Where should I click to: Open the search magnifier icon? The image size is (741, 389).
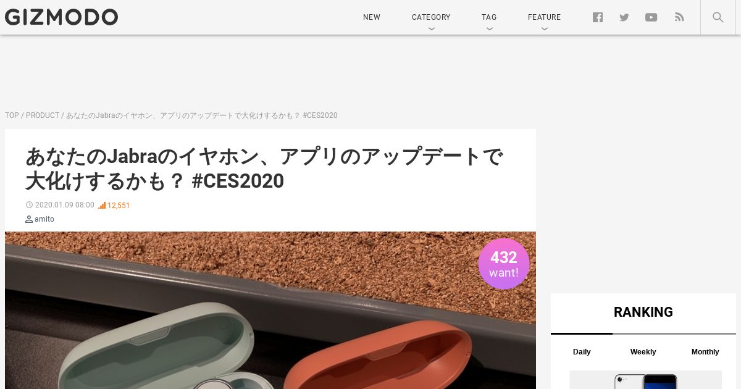point(718,17)
